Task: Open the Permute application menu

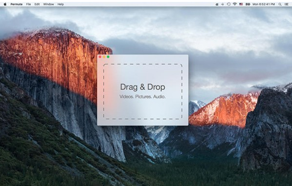Action: point(17,4)
